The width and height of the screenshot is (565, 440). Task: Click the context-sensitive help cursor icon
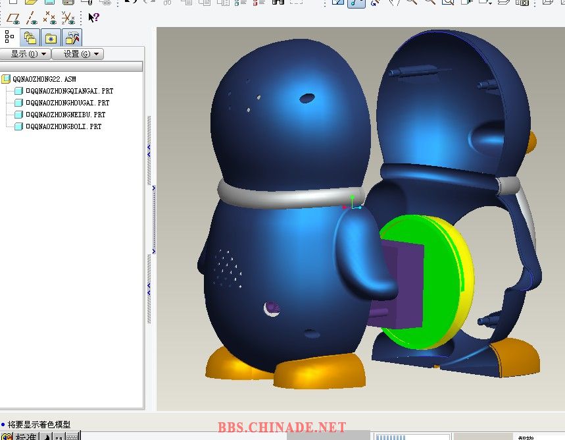coord(93,17)
